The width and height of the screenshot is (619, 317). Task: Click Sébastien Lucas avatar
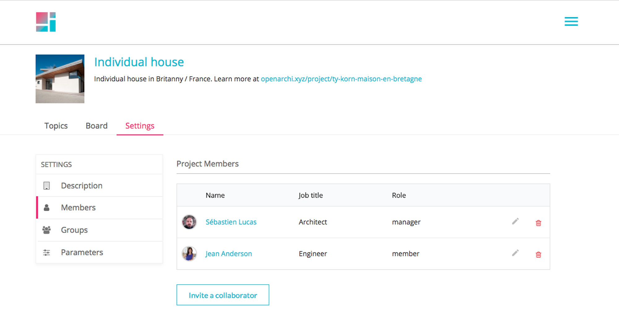(x=189, y=222)
